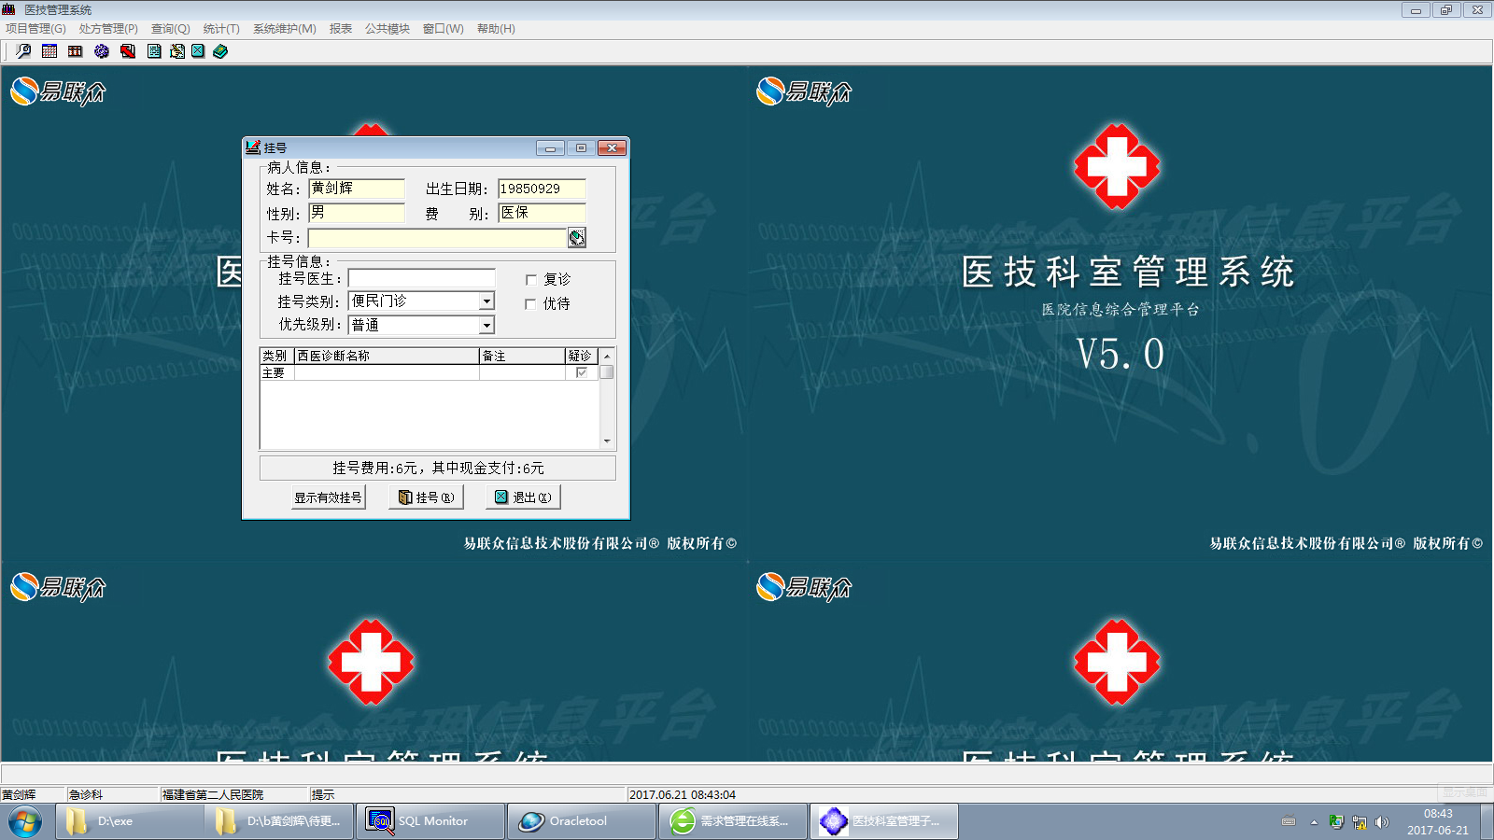This screenshot has width=1494, height=840.
Task: Click the 挂号医生 doctor input field
Action: click(422, 278)
